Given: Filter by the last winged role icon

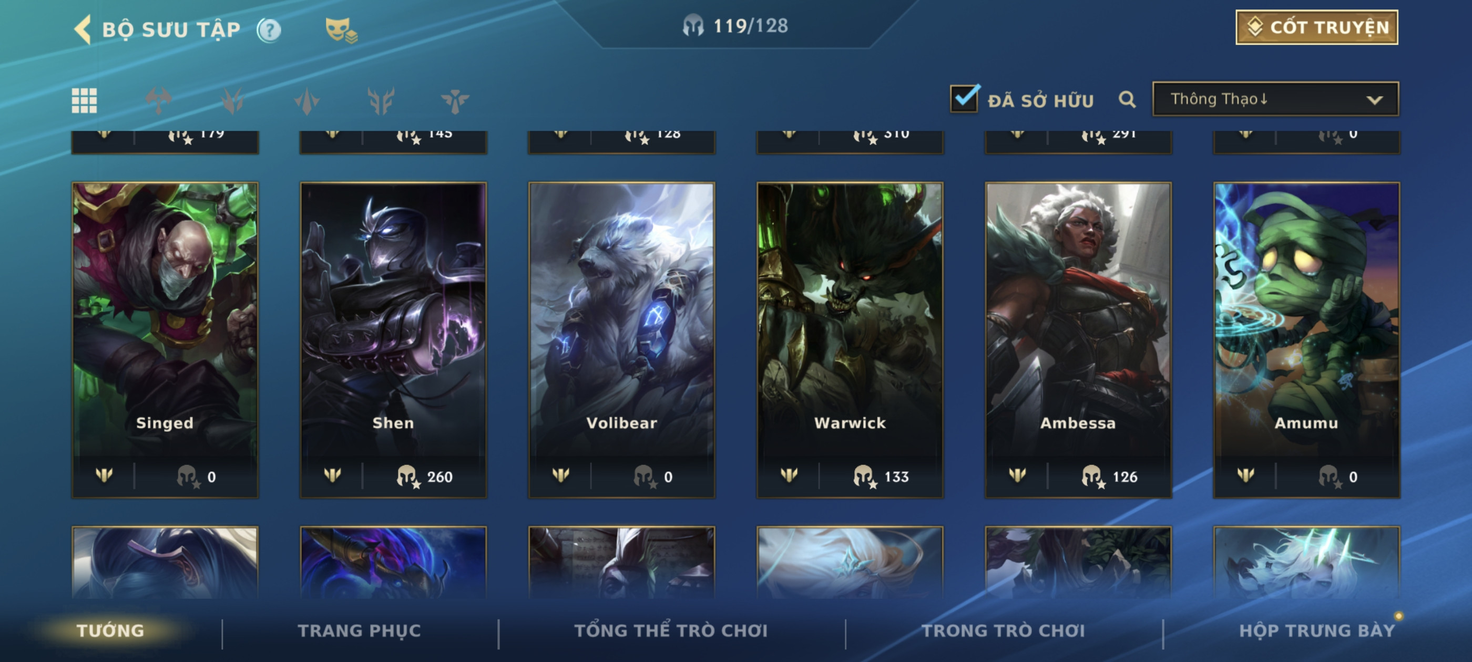Looking at the screenshot, I should [x=455, y=100].
